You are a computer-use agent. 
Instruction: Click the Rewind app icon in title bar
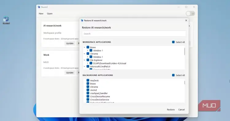pyautogui.click(x=39, y=7)
